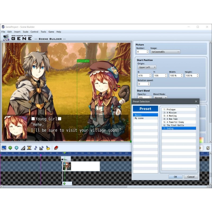Screen dimensions: 212x212
Task: Click the blue balloon icon in toolbar
Action: point(16,148)
